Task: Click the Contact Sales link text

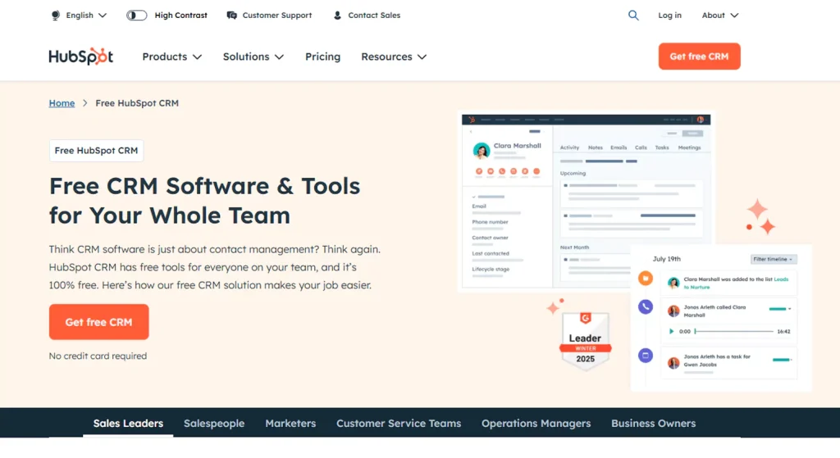Action: (x=374, y=15)
